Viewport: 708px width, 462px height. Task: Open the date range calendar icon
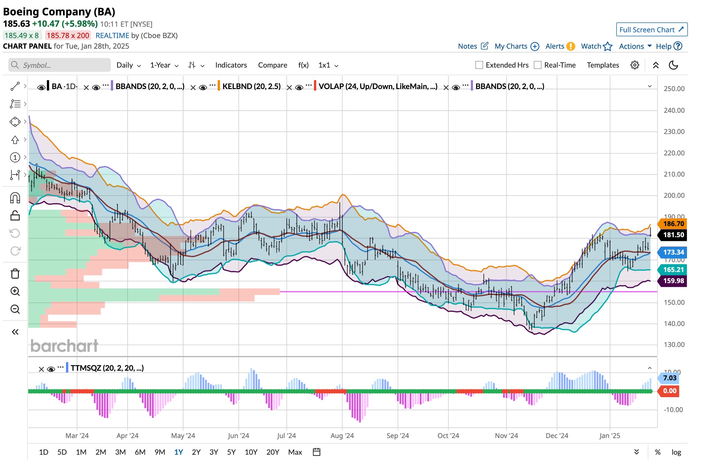click(316, 452)
